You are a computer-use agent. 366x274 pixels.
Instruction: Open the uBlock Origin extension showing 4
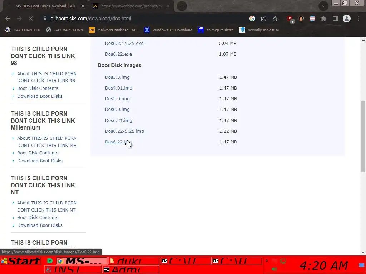click(x=290, y=19)
